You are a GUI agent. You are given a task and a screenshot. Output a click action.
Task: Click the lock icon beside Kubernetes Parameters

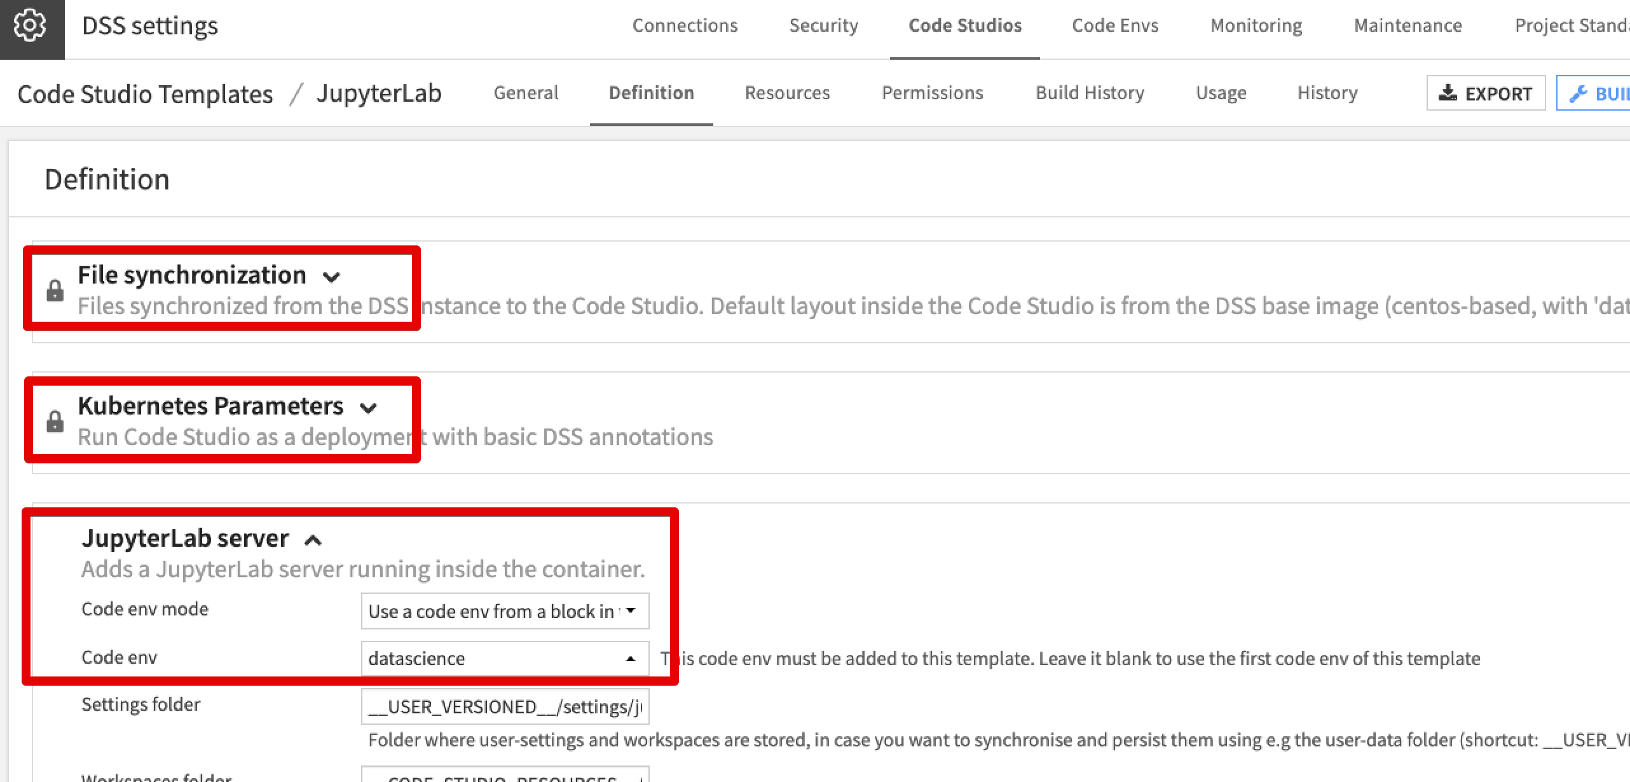[x=55, y=421]
